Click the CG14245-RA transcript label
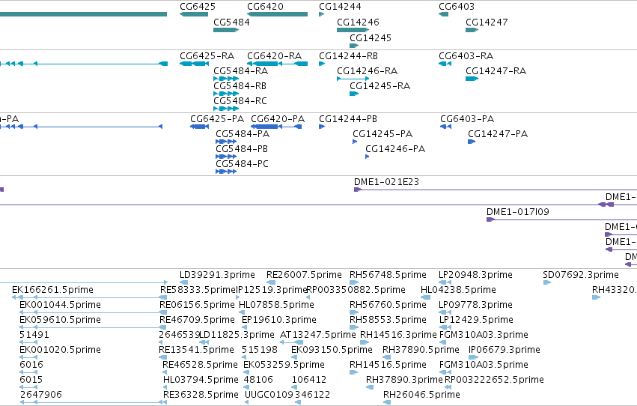 click(x=380, y=86)
